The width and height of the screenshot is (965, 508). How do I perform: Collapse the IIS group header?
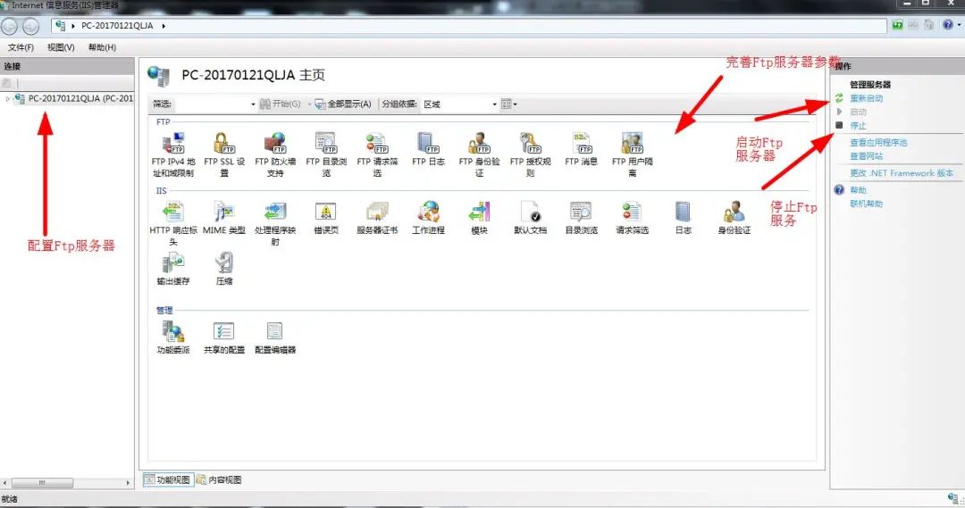point(161,191)
